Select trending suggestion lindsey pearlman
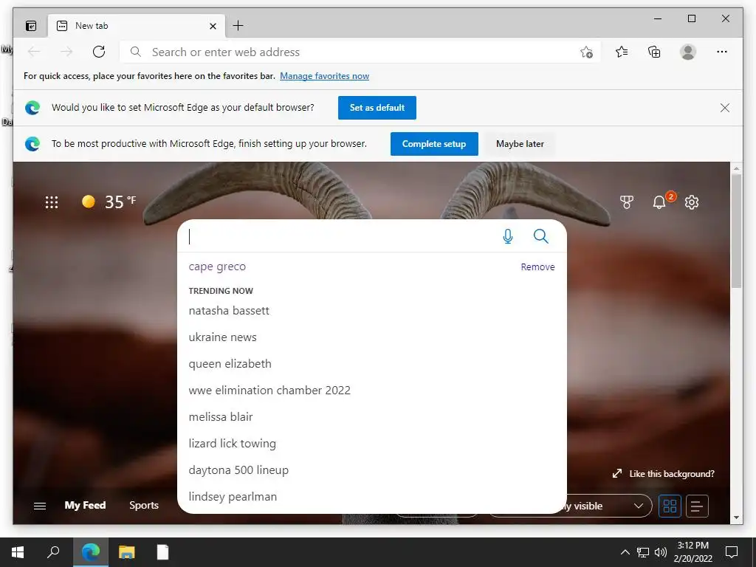Viewport: 756px width, 567px height. click(233, 496)
